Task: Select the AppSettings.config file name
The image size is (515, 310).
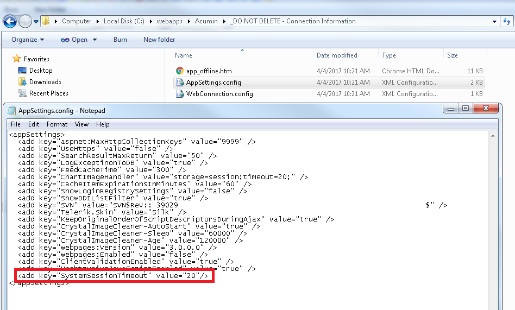Action: tap(213, 83)
